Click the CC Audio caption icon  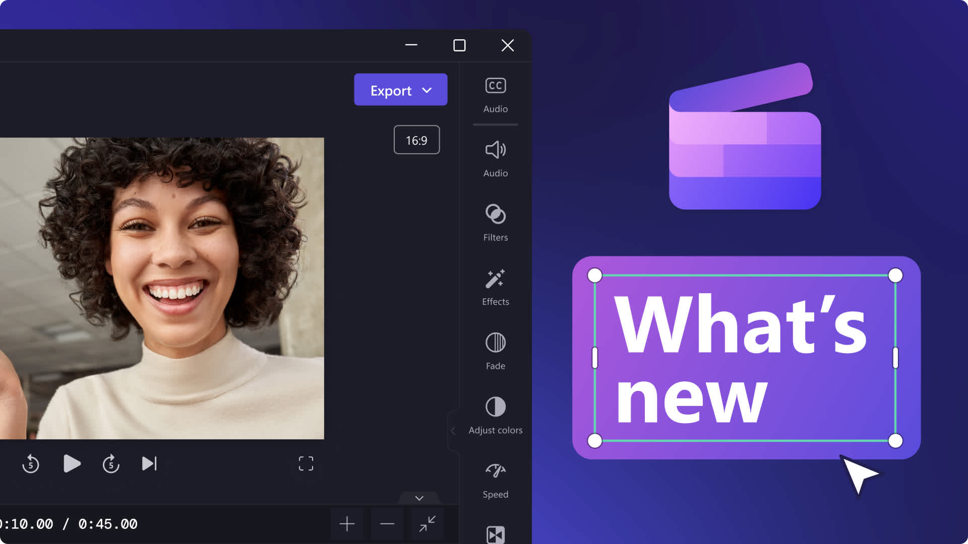495,85
